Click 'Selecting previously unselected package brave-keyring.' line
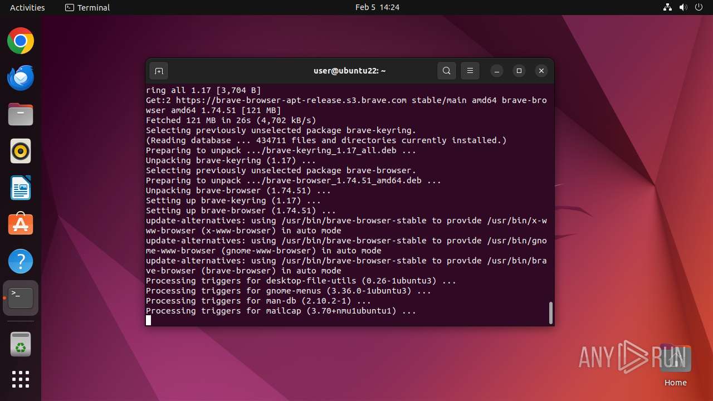The image size is (713, 401). [281, 130]
